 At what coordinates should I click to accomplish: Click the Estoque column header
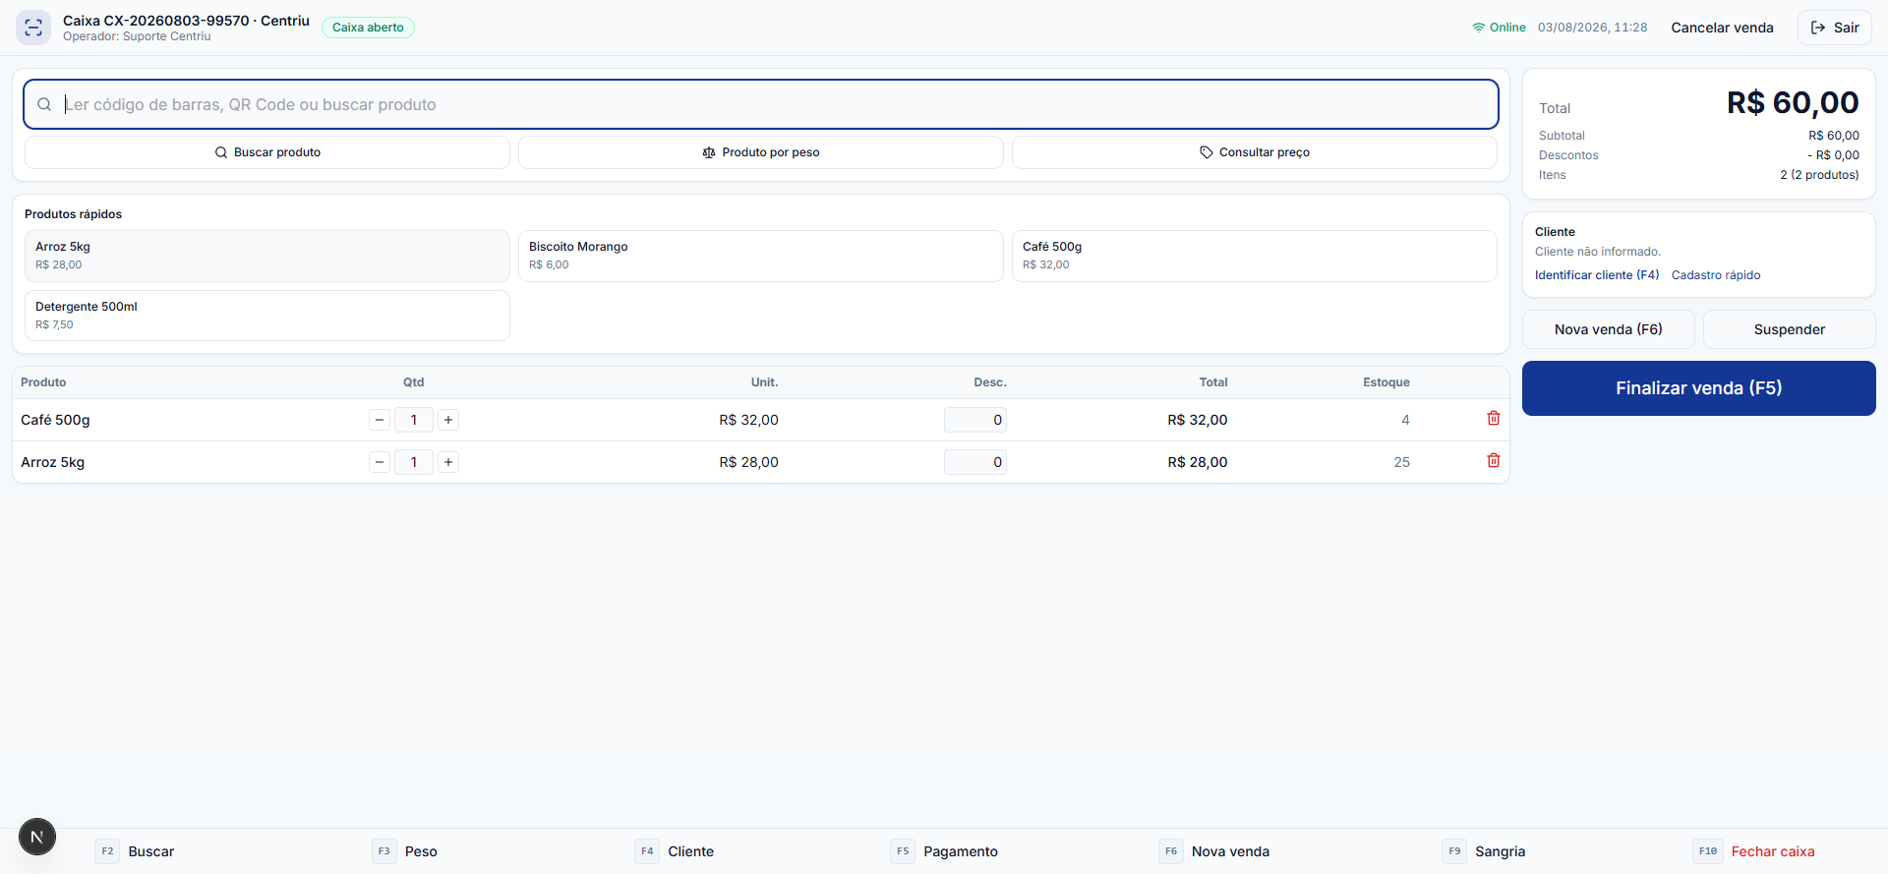click(x=1386, y=382)
